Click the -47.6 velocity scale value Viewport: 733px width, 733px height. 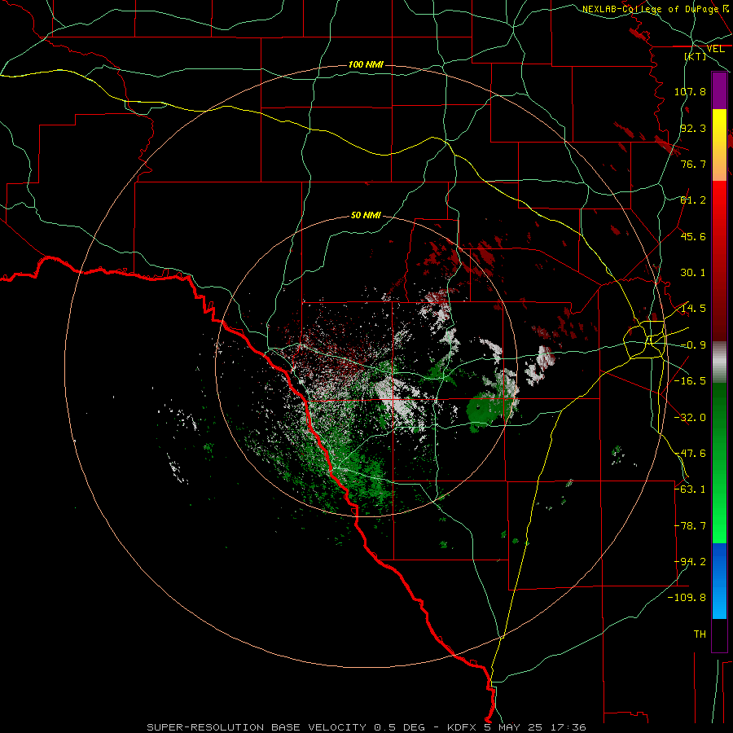(690, 454)
